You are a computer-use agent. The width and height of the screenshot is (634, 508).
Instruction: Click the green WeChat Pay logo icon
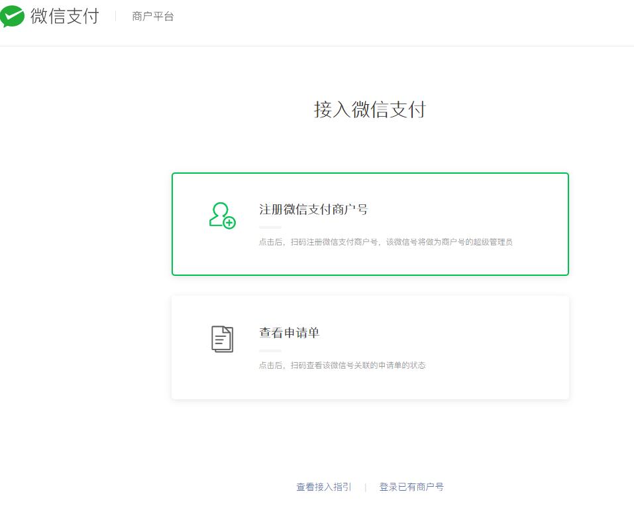pos(12,17)
